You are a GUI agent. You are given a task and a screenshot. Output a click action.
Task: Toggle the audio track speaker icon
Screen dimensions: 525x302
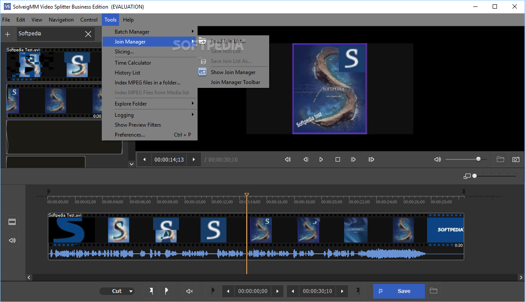[12, 240]
